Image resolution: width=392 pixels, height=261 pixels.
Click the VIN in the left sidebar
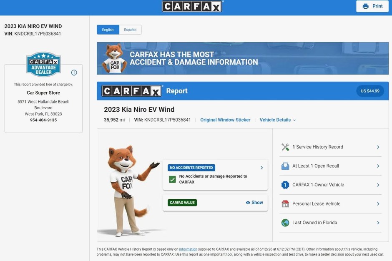pyautogui.click(x=33, y=34)
